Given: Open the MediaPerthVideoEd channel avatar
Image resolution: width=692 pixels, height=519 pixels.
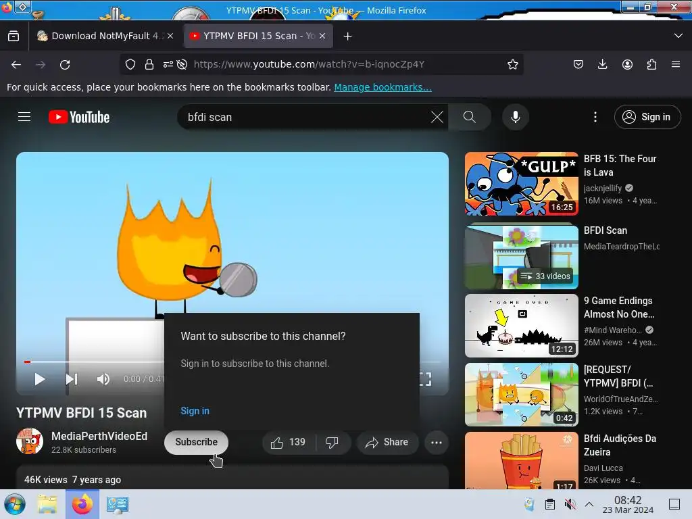Looking at the screenshot, I should click(x=30, y=441).
